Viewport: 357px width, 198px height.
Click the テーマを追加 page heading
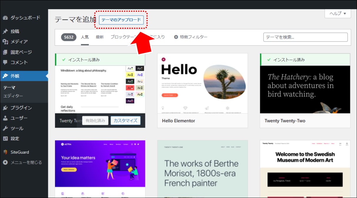[x=76, y=19]
